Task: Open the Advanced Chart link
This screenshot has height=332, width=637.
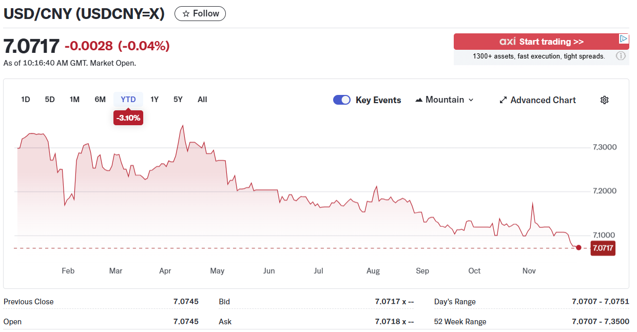Action: (543, 100)
